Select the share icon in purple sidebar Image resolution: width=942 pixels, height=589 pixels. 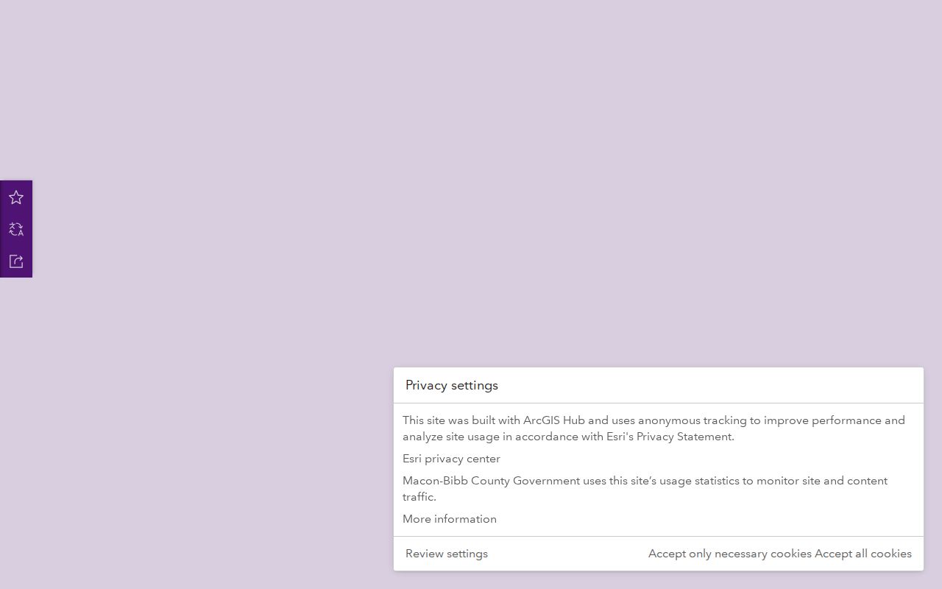[x=16, y=261]
